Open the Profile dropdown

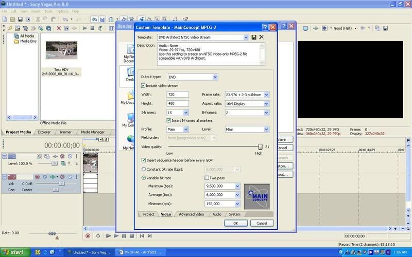coord(186,130)
